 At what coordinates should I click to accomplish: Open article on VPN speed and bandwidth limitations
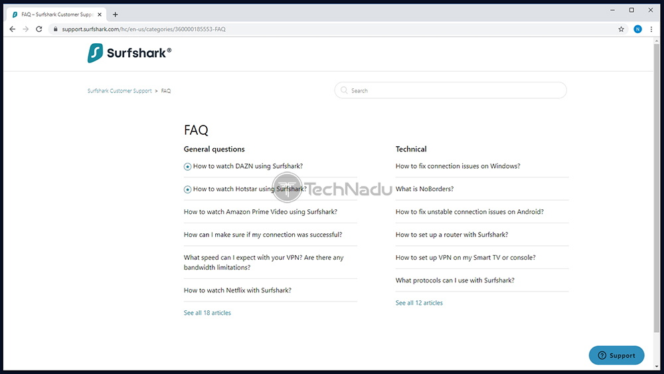click(x=264, y=262)
